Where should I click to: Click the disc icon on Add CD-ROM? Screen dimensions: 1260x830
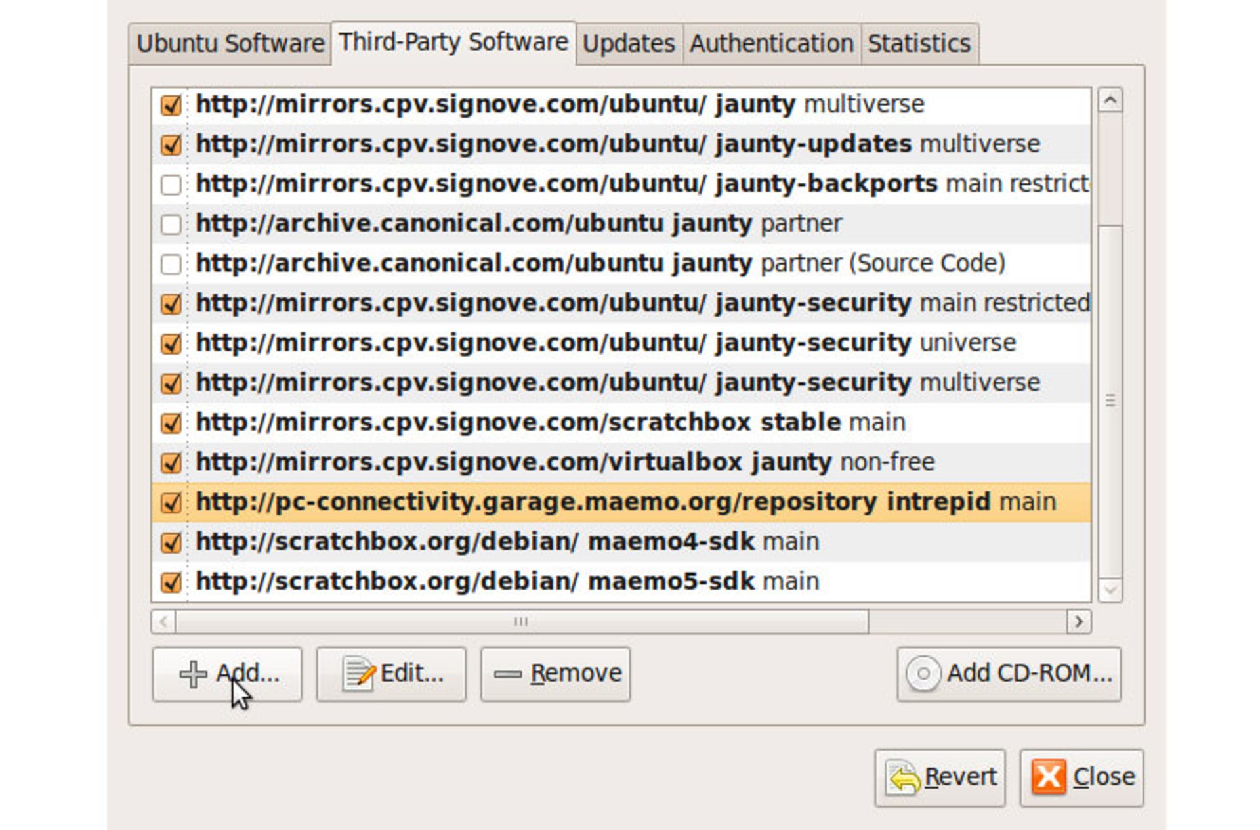coord(923,674)
